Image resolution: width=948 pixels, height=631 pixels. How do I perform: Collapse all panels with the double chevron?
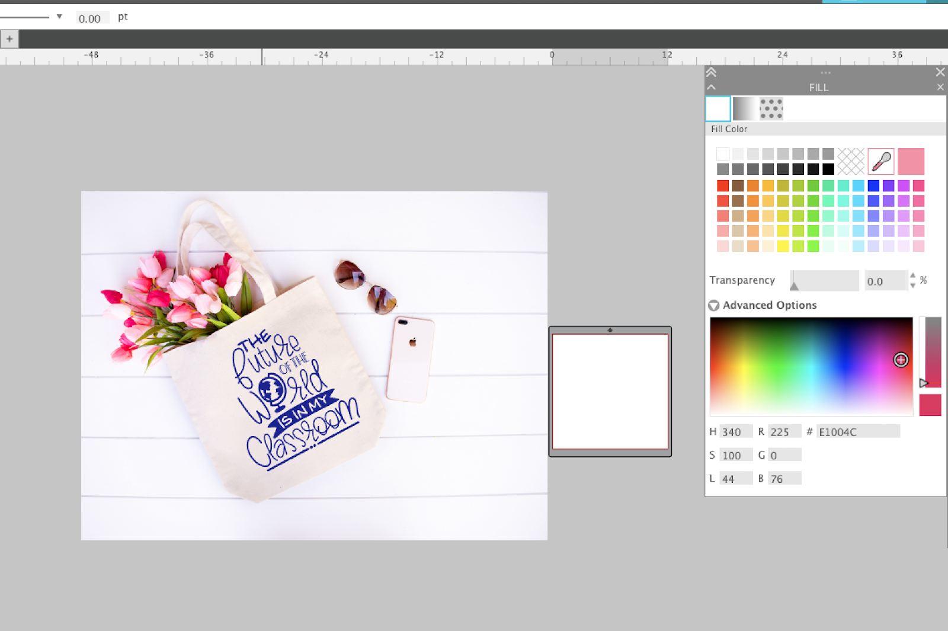pos(711,71)
